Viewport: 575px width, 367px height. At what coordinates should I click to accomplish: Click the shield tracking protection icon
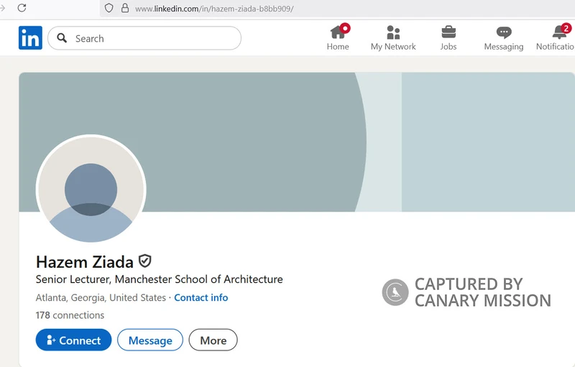click(109, 8)
